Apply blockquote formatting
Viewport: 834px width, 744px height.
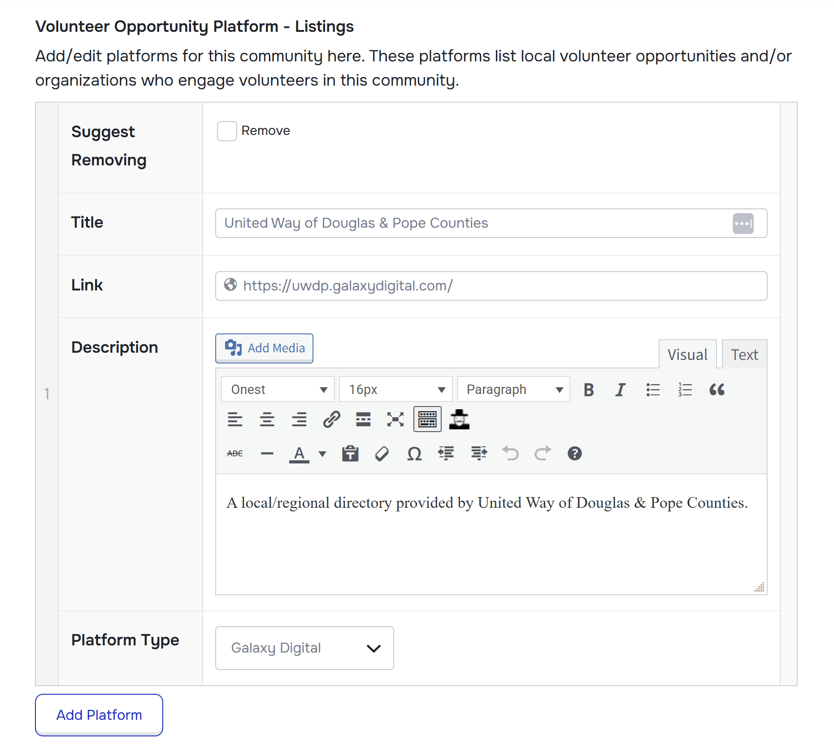tap(717, 390)
